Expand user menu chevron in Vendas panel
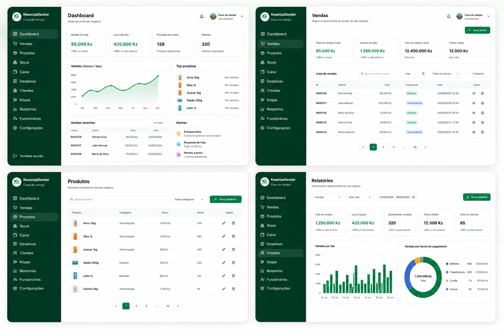 tap(488, 16)
